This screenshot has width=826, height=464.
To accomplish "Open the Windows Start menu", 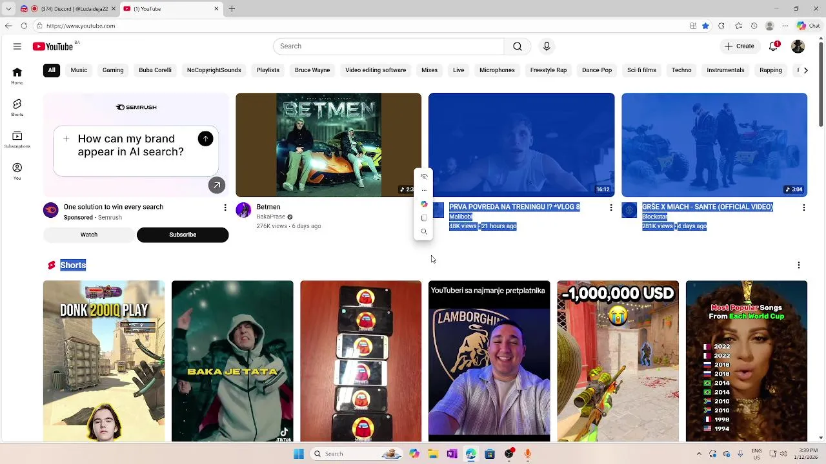I will (x=299, y=454).
